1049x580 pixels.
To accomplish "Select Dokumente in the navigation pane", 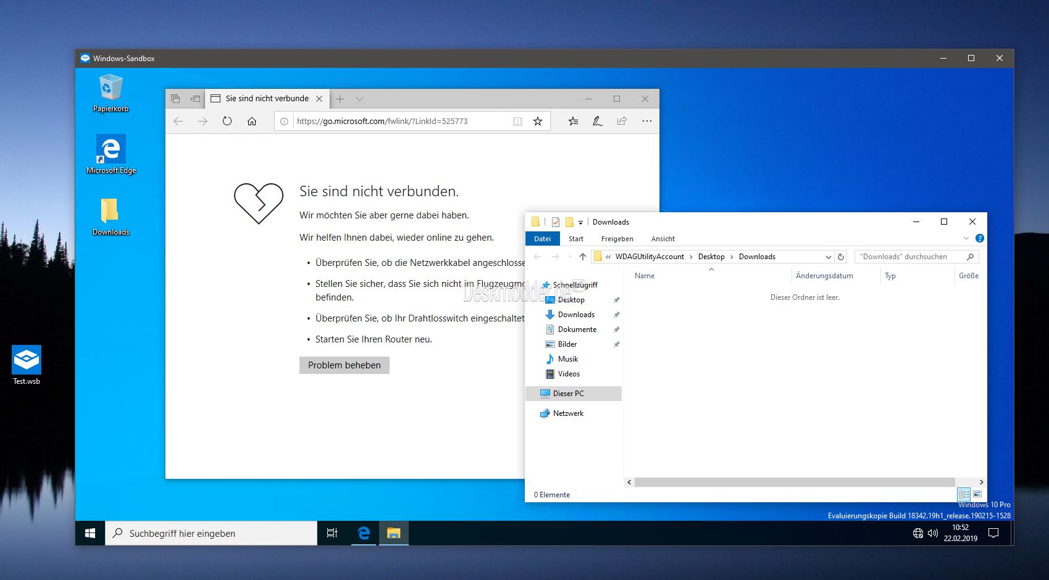I will [577, 329].
